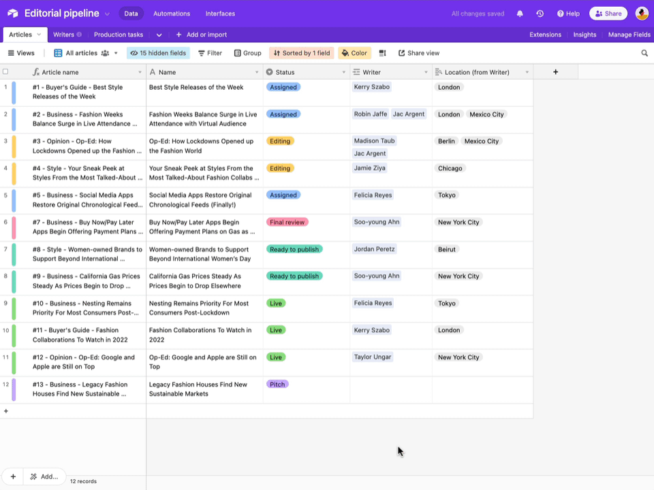654x490 pixels.
Task: Select all records with the header checkbox
Action: tap(5, 71)
